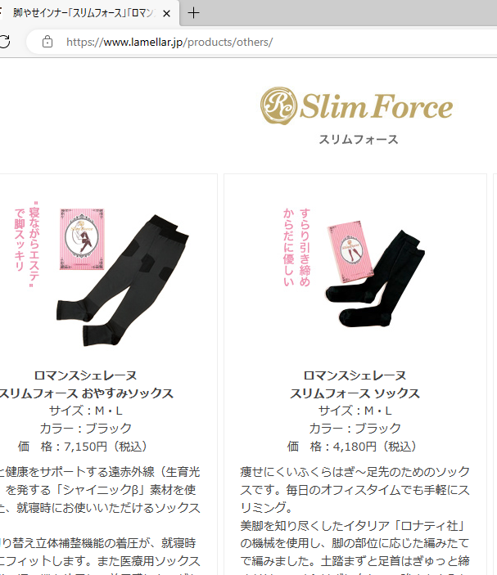View site info via the lock icon
Viewport: 497px width, 575px height.
pos(47,42)
